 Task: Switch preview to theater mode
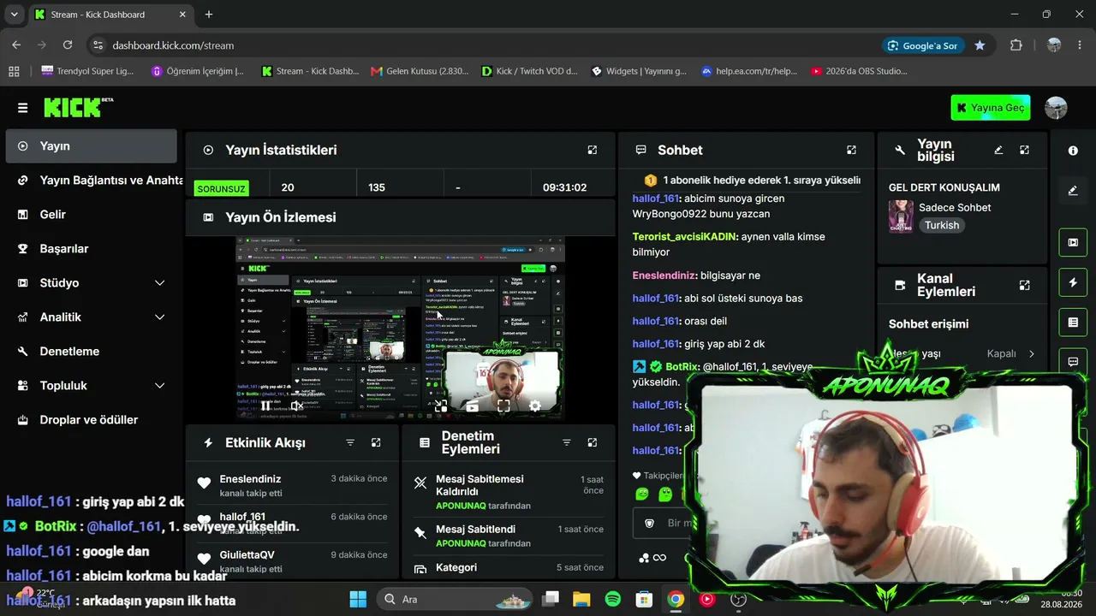click(472, 406)
